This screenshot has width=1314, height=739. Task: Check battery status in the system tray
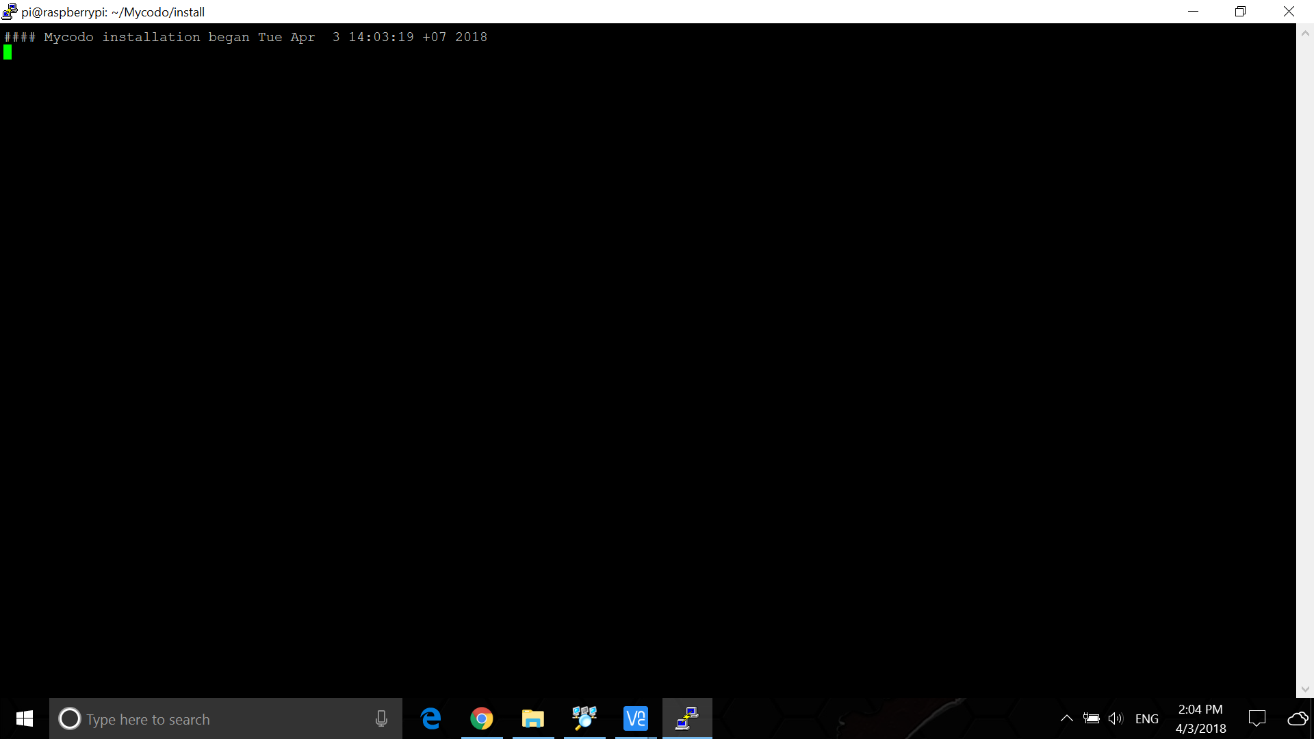1092,718
